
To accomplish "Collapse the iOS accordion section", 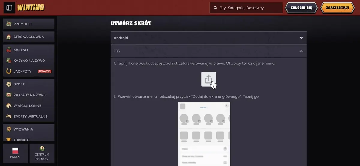I will (x=208, y=51).
